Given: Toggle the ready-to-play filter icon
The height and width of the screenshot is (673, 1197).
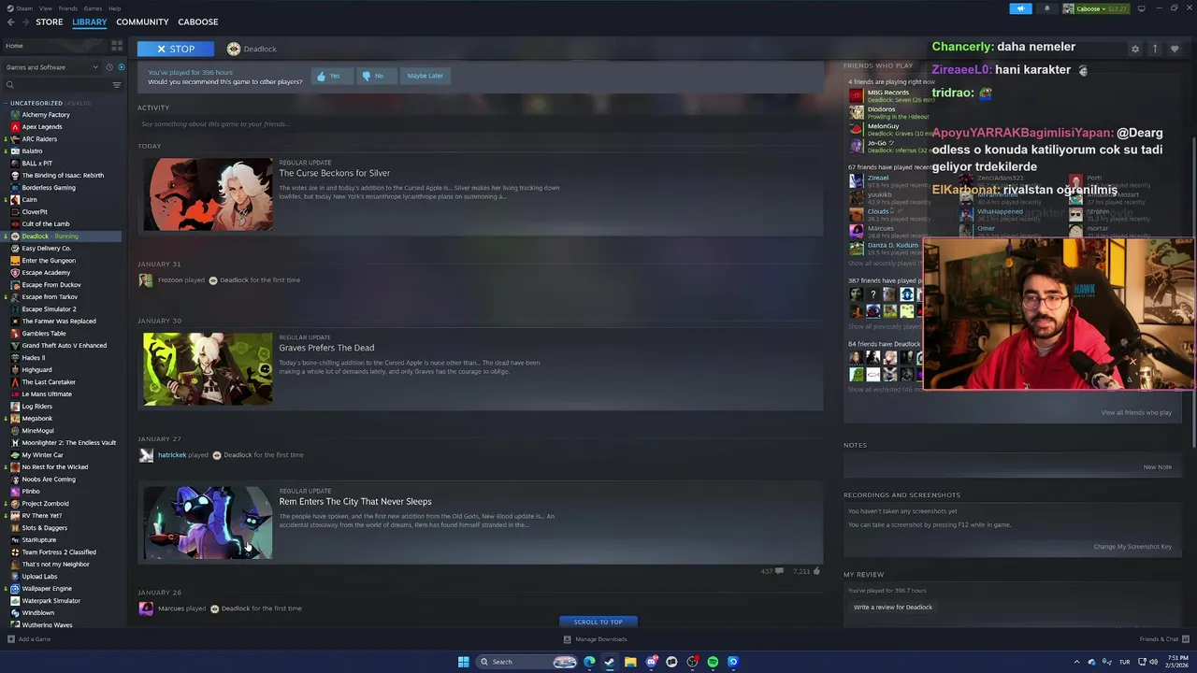Looking at the screenshot, I should pos(121,67).
